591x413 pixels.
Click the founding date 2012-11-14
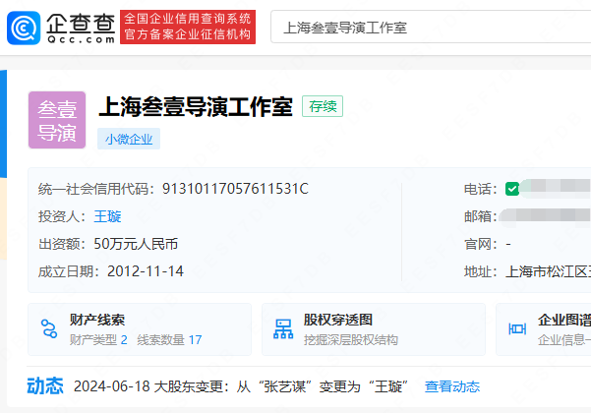[146, 271]
